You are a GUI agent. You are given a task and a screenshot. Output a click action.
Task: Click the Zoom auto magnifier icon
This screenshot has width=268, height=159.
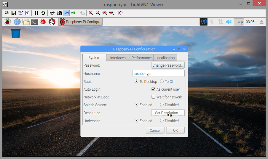(111, 13)
